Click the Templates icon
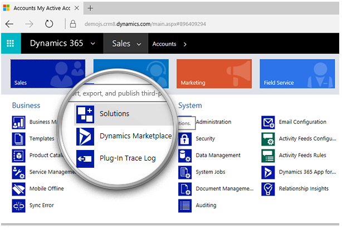Viewport: 342px width, 230px height. (x=18, y=139)
